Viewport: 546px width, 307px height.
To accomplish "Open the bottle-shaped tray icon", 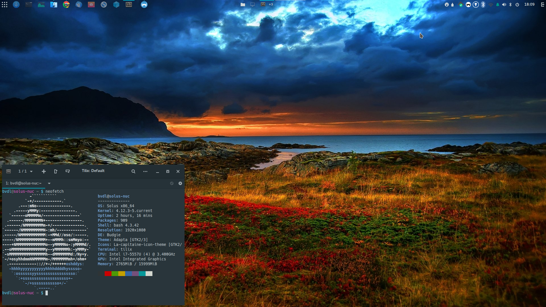I will point(452,5).
